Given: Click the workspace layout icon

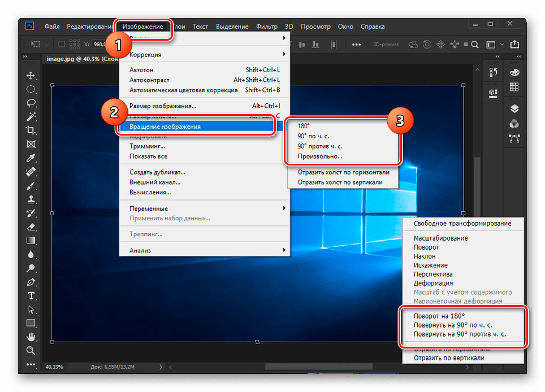Looking at the screenshot, I should coord(491,45).
